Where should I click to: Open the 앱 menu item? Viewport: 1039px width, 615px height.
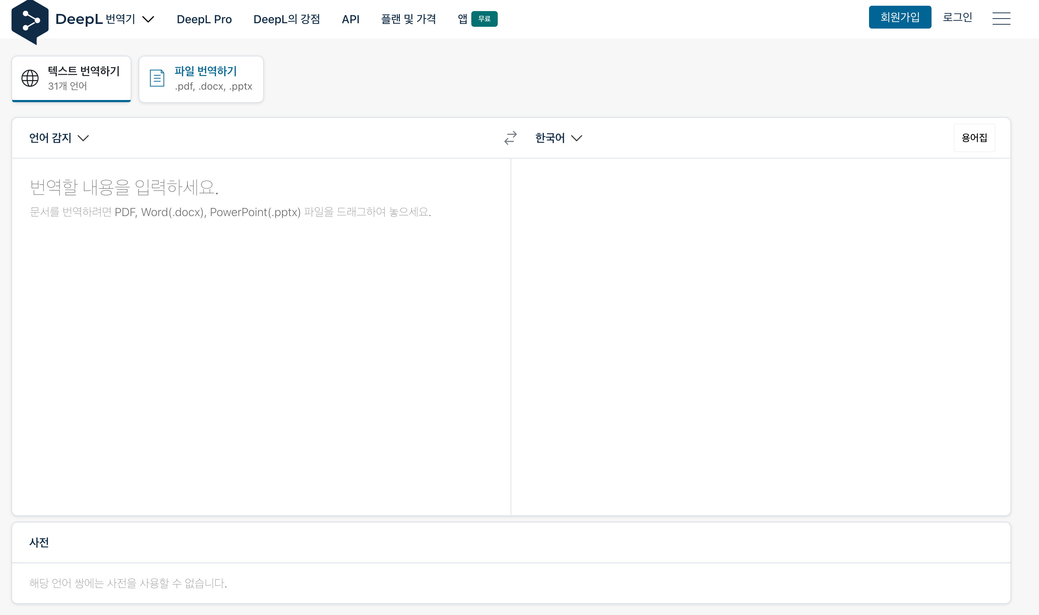(462, 19)
